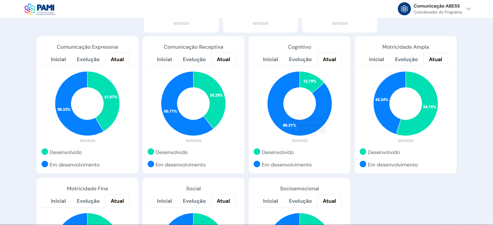The image size is (493, 225).
Task: Click green Desenvolvido dot in Comunicação Receptiva
Action: pos(151,152)
